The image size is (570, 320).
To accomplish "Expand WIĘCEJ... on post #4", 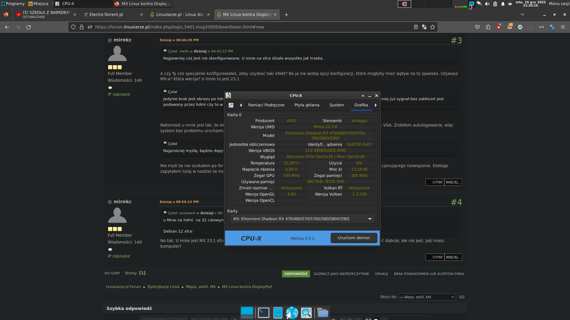I will click(453, 257).
